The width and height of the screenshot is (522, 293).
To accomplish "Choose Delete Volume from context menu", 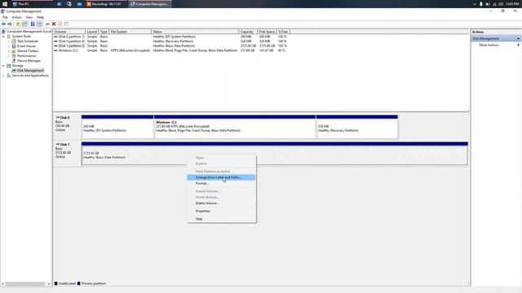I will coord(221,203).
